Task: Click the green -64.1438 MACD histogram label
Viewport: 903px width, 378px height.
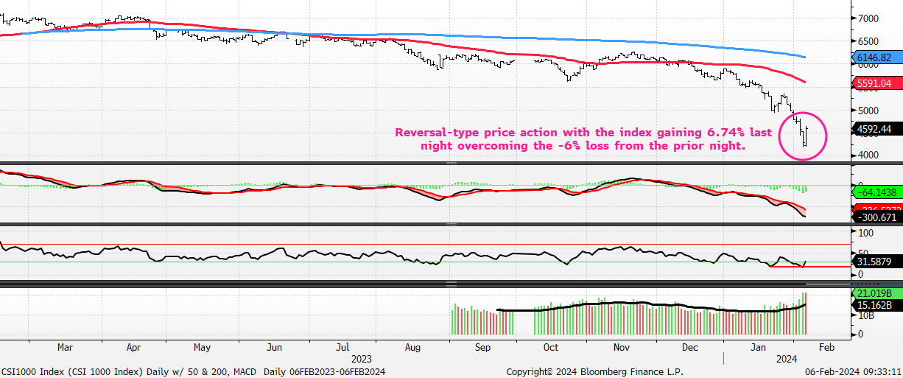Action: [876, 193]
